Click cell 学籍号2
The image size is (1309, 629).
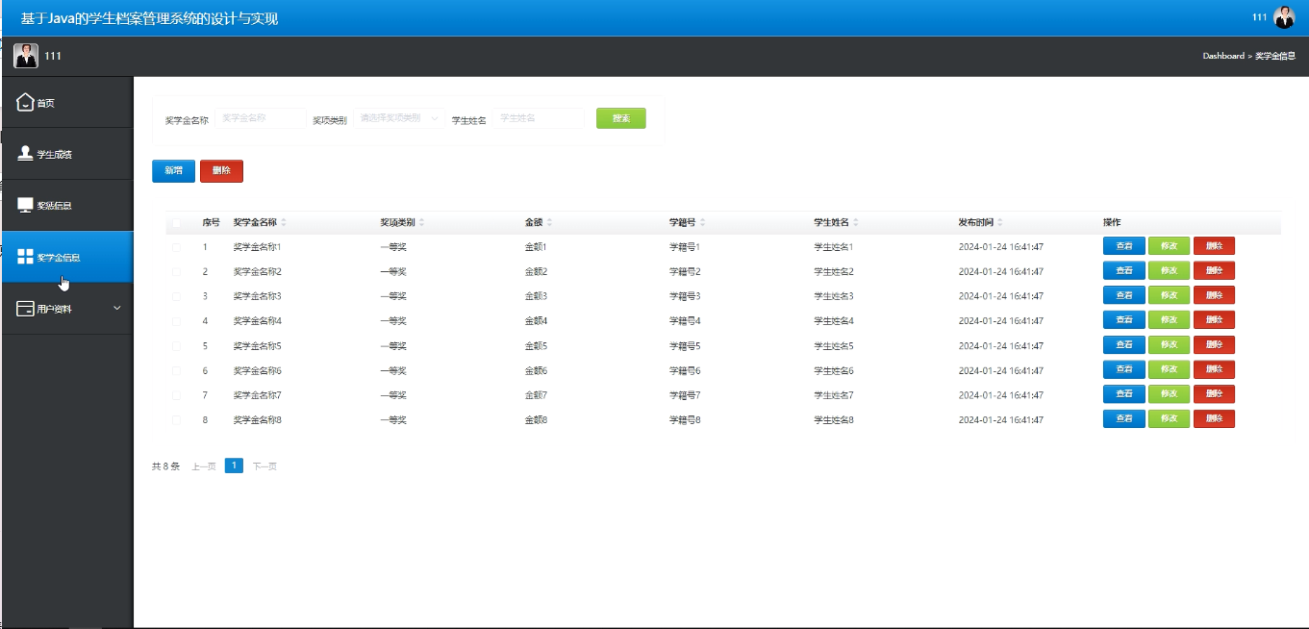[x=685, y=272]
